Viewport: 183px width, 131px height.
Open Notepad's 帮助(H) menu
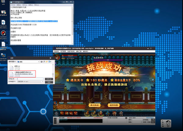37,5
